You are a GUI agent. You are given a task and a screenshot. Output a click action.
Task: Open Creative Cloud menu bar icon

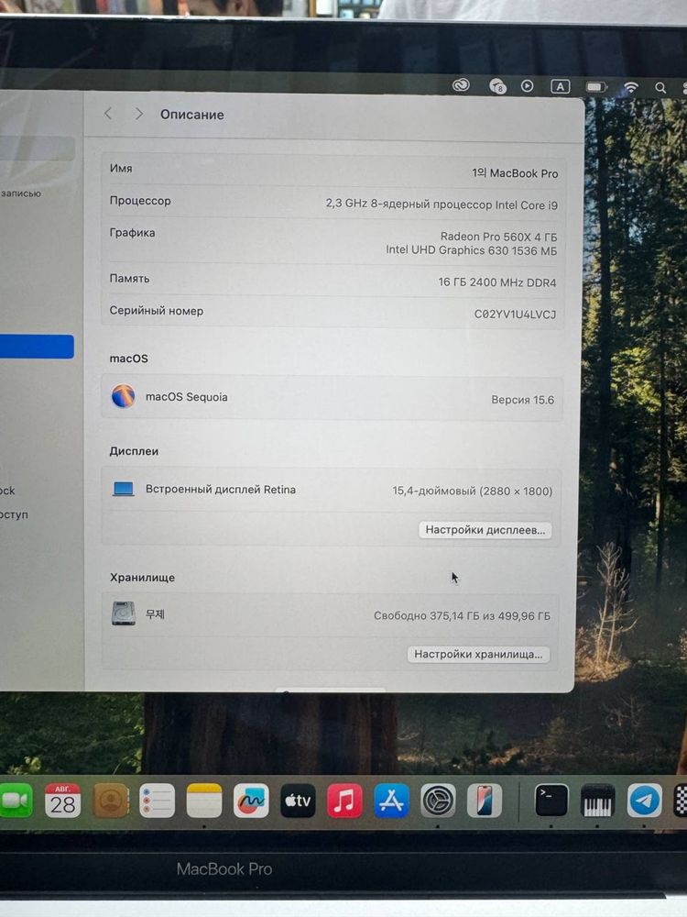tap(461, 86)
